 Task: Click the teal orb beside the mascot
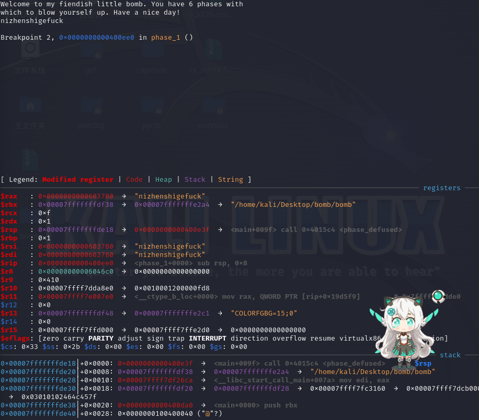[x=437, y=296]
